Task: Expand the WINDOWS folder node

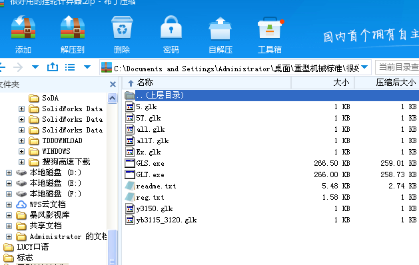Action: pyautogui.click(x=21, y=151)
